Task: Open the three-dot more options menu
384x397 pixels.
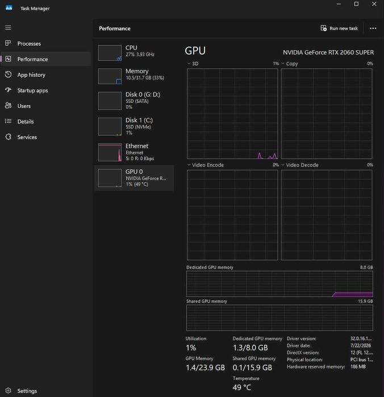Action: coord(373,28)
